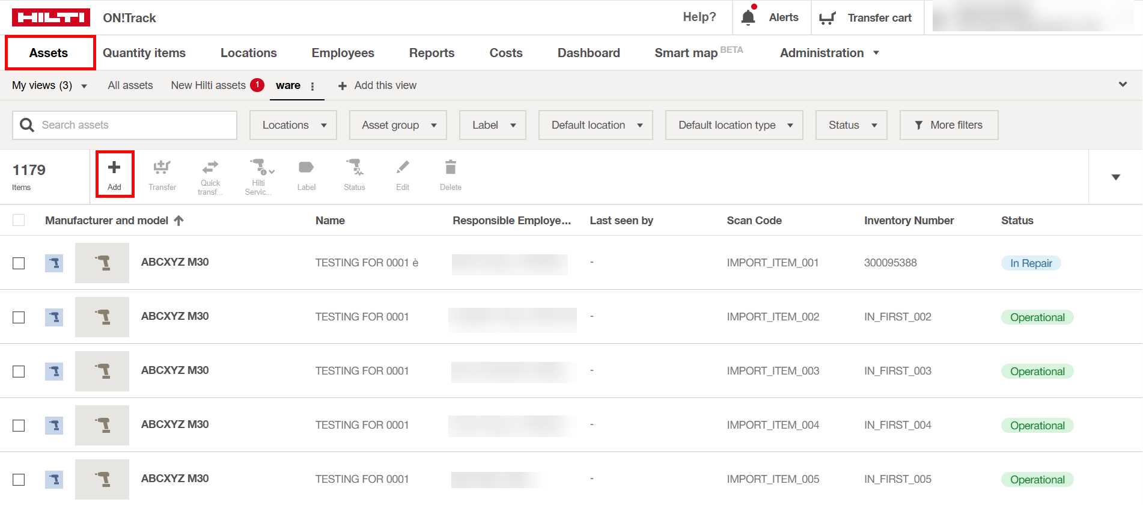
Task: Collapse the views bar chevron
Action: point(1123,85)
